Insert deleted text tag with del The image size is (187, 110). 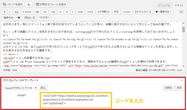(x=37, y=12)
